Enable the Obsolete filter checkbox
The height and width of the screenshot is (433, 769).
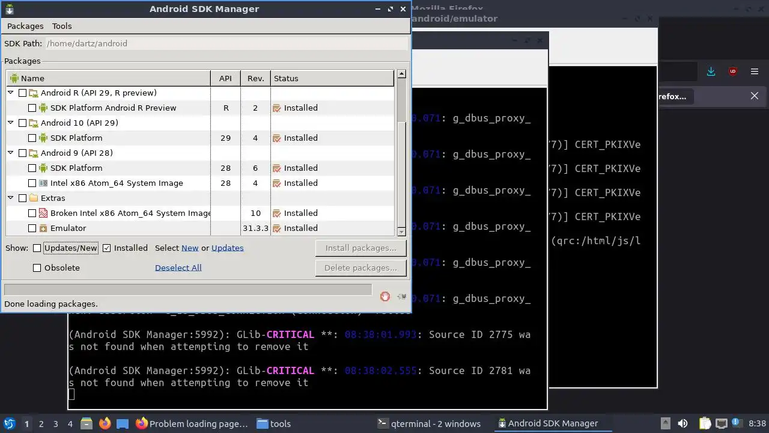37,268
